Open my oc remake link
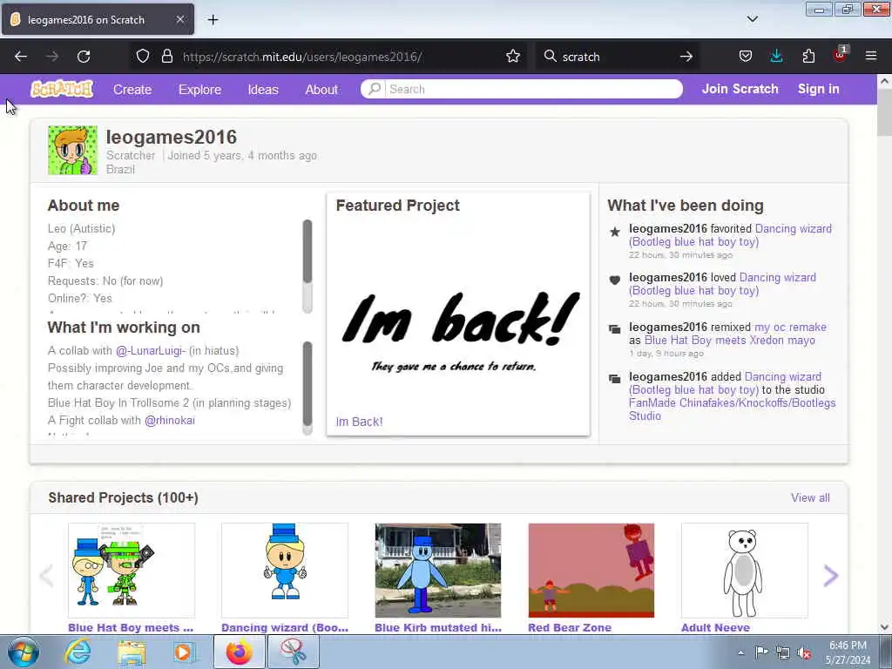 point(789,328)
